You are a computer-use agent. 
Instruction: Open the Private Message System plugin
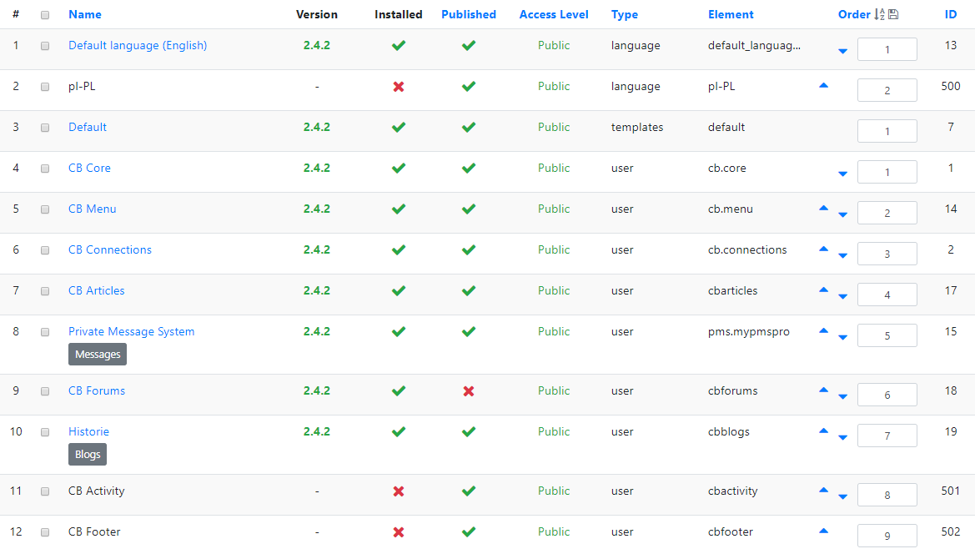(131, 331)
